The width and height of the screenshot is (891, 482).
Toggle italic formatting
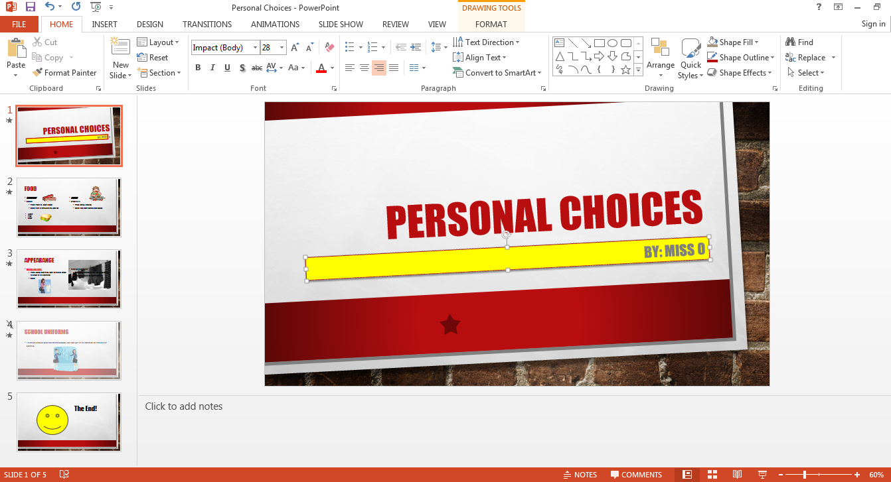tap(212, 68)
